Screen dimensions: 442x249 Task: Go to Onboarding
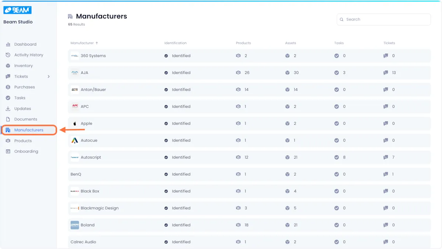click(26, 152)
